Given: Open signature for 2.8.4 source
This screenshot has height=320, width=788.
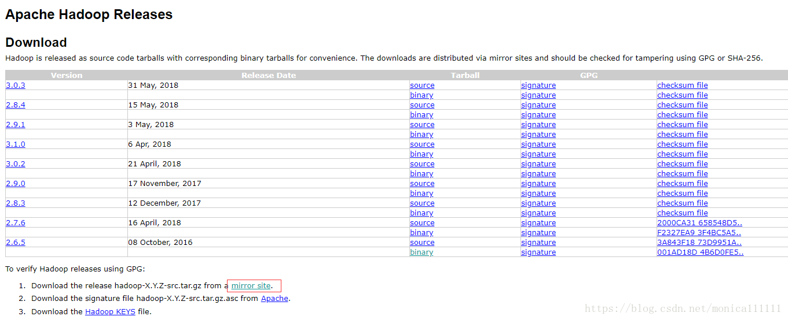Looking at the screenshot, I should coord(538,105).
